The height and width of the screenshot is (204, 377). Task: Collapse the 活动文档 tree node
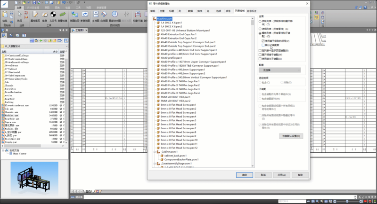pos(3,150)
